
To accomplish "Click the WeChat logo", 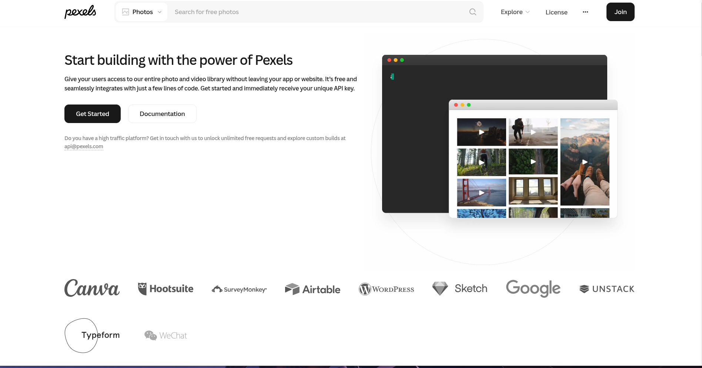I will coord(166,335).
